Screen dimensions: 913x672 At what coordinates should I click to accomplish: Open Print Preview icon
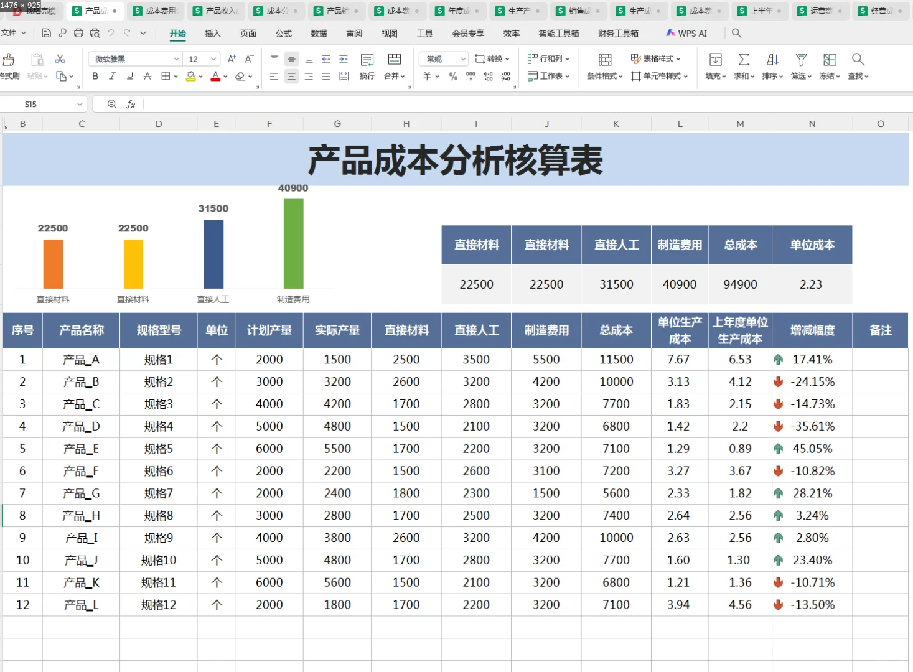point(95,33)
